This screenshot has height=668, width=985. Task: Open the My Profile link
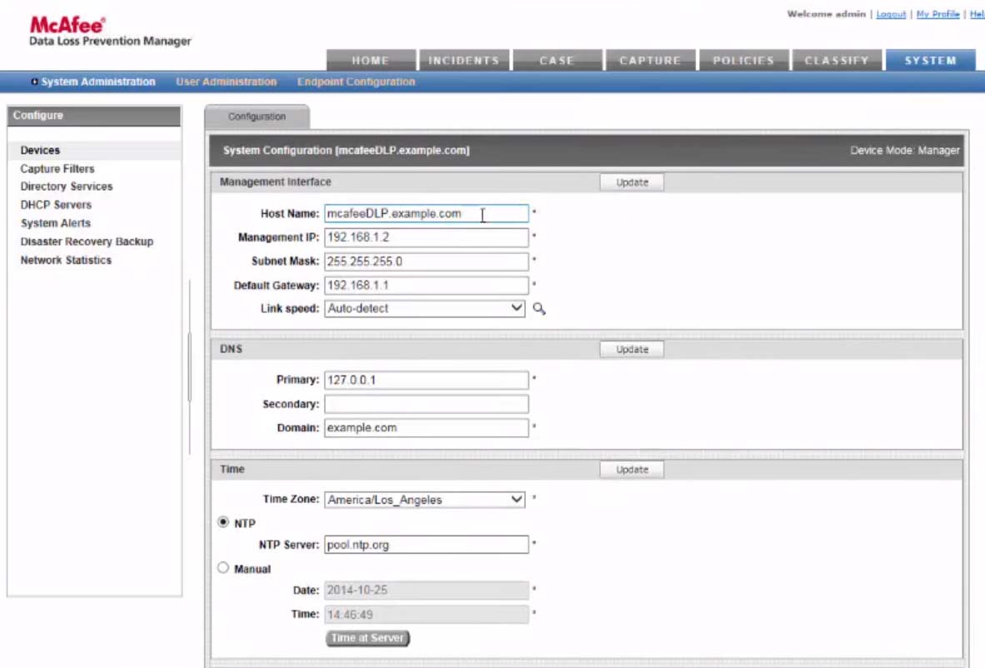(937, 14)
